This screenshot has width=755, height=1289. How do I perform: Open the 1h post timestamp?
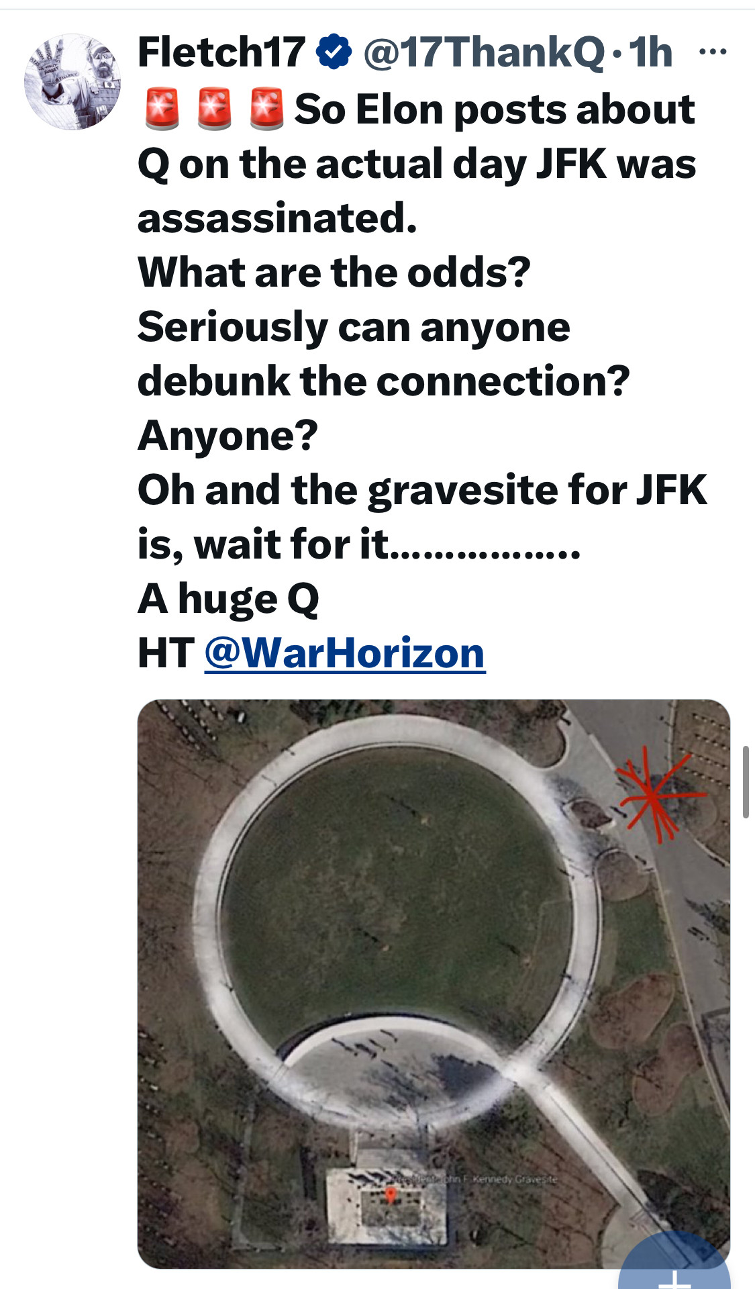(651, 52)
